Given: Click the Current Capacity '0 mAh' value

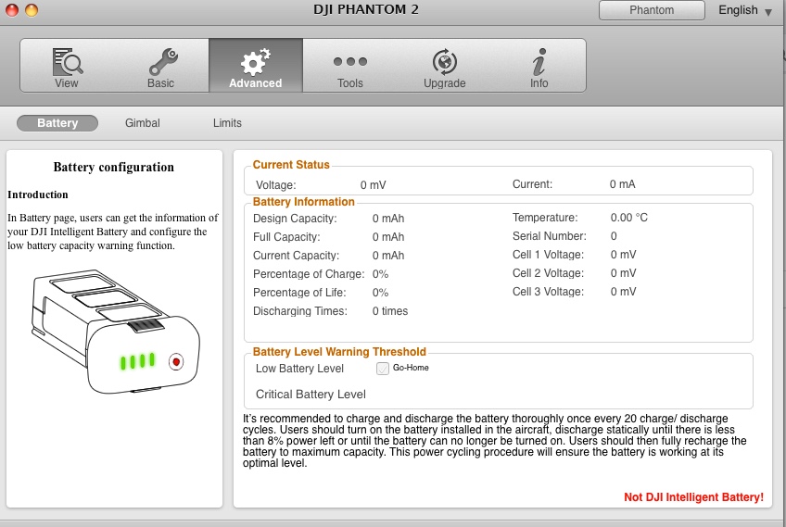Looking at the screenshot, I should (x=388, y=256).
